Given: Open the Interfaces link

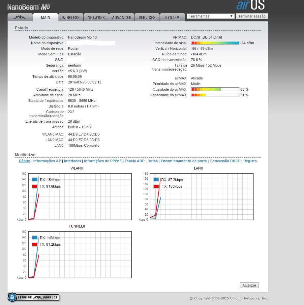Looking at the screenshot, I should point(72,161).
